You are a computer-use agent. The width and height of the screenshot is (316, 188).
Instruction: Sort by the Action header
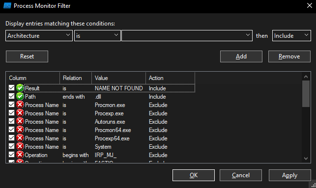(171, 78)
